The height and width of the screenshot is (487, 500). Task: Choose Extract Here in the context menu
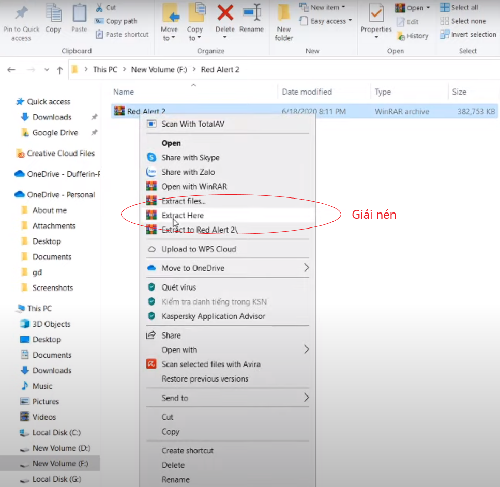(x=228, y=215)
